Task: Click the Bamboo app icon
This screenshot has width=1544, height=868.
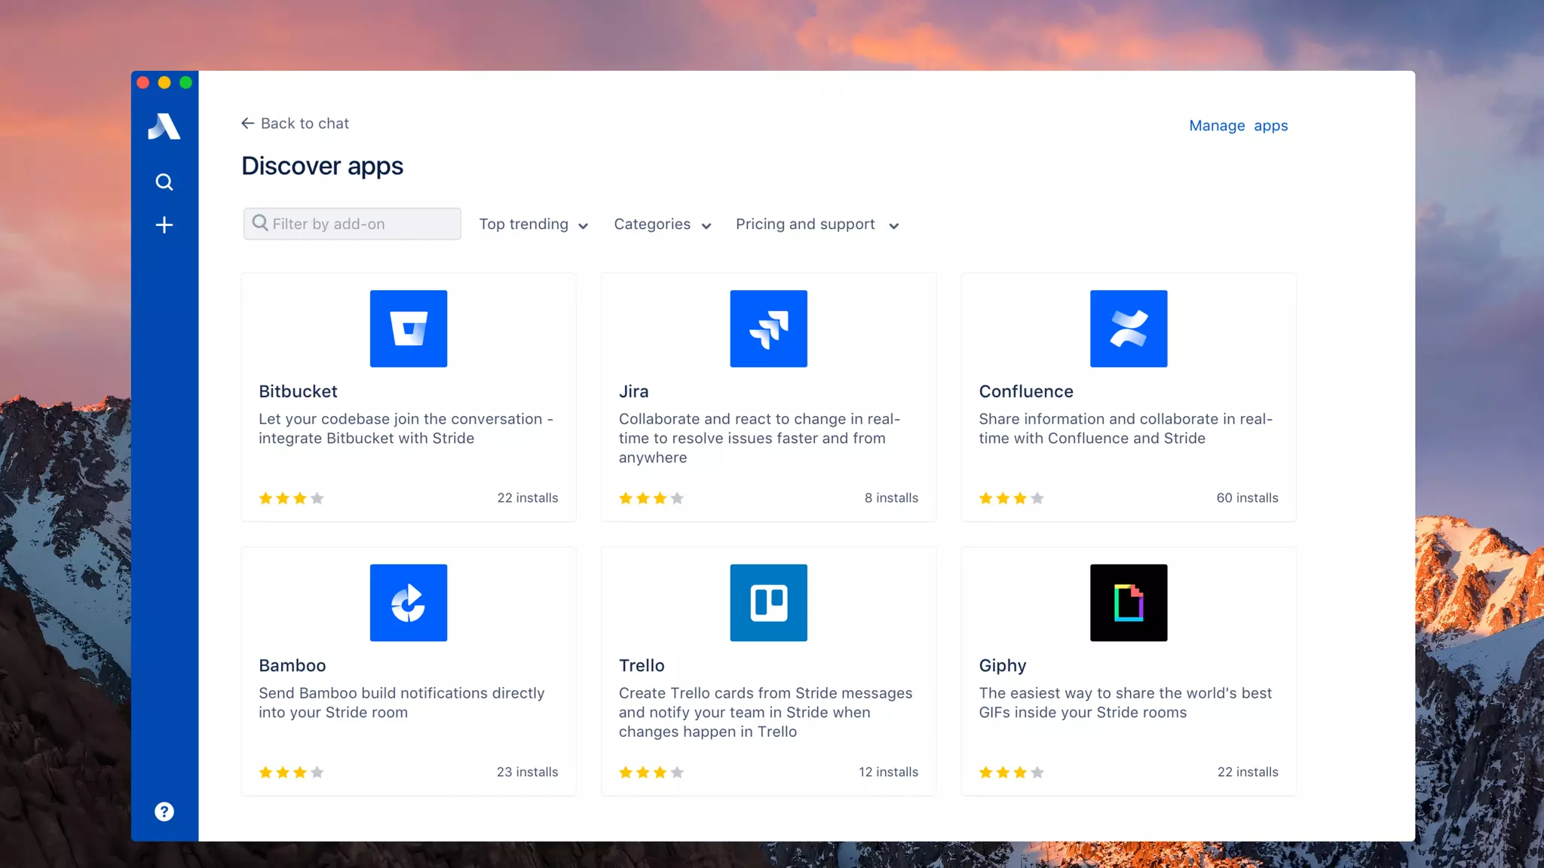Action: (409, 603)
